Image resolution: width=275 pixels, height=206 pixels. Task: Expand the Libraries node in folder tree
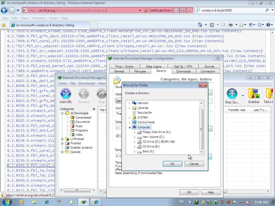pyautogui.click(x=129, y=108)
